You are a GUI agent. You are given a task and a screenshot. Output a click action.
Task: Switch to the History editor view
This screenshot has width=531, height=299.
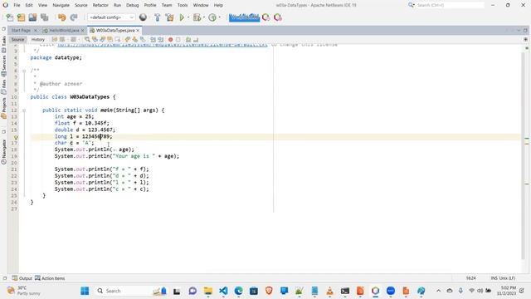38,40
